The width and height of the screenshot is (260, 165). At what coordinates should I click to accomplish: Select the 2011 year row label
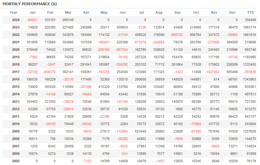tap(16, 116)
